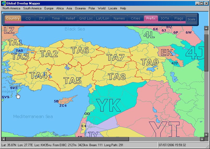Open the Locate menu
Viewport: 210px width, 149px height.
(113, 8)
